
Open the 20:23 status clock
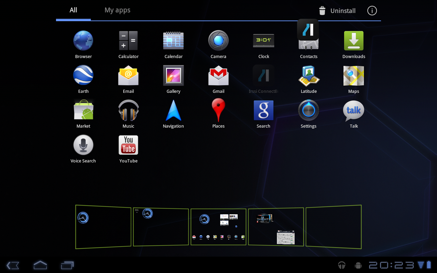coord(391,265)
